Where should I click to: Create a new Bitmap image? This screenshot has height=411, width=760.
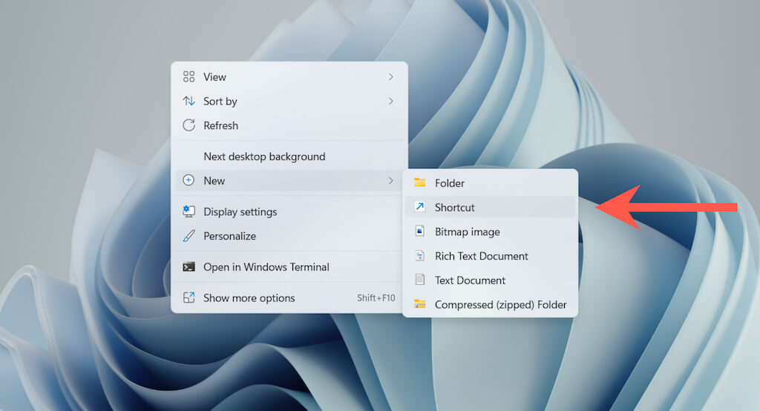pos(490,231)
